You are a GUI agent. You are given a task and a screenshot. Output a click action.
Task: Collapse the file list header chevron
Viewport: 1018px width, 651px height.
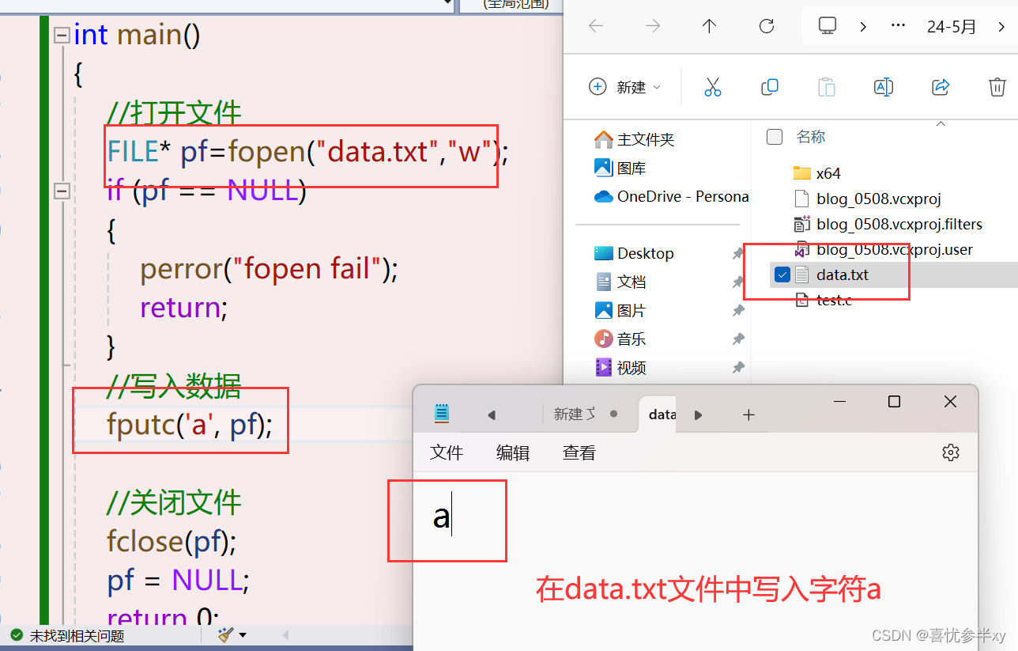point(941,123)
